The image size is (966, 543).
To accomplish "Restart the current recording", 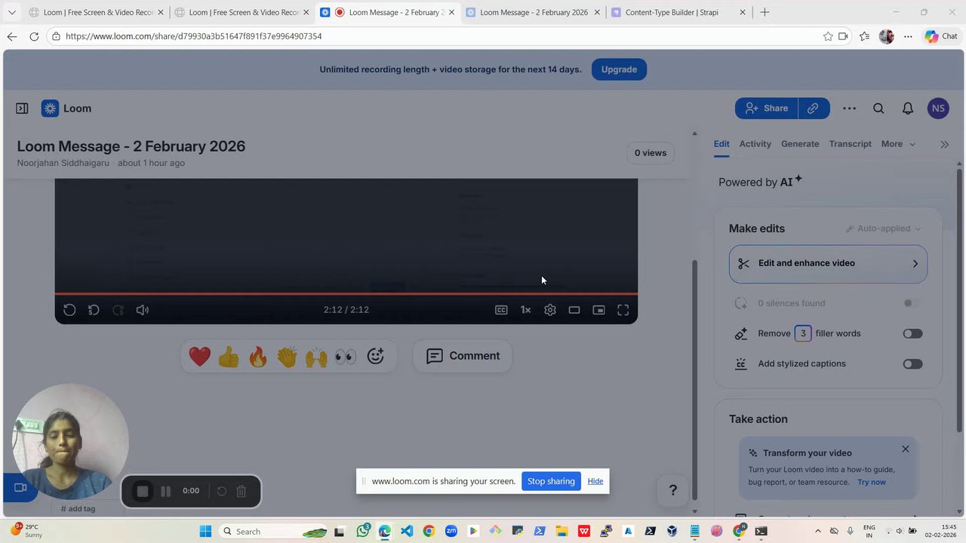I will tap(222, 492).
